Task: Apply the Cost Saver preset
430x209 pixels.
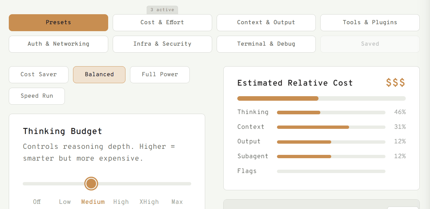Action: 38,74
